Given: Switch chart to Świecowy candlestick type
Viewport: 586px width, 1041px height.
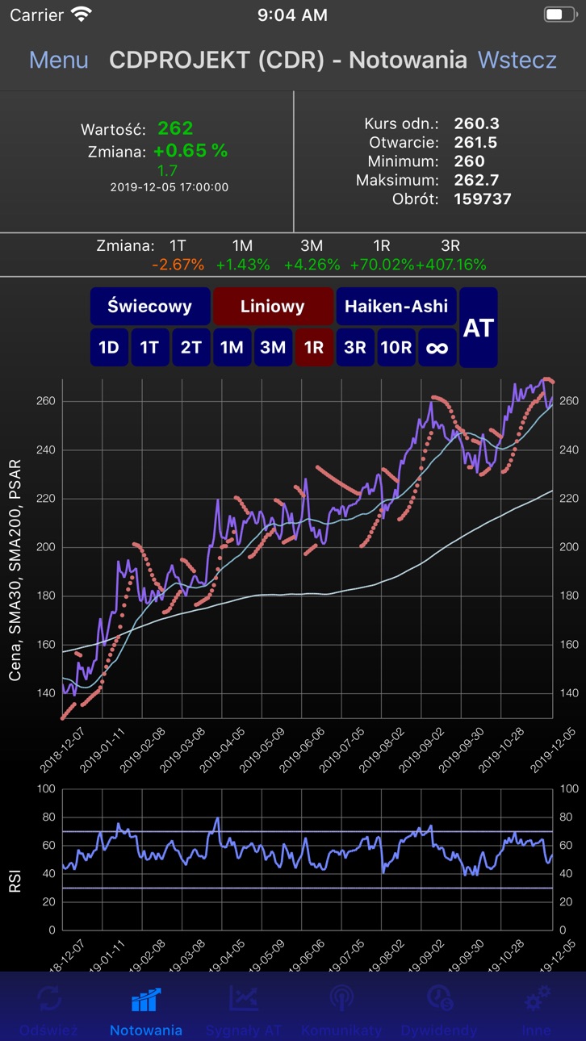Looking at the screenshot, I should (150, 307).
